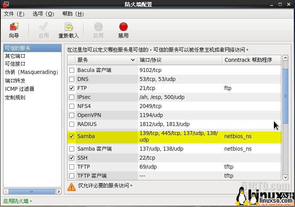Viewport: 295px width, 207px height.
Task: Select the Samba service name
Action: [x=86, y=136]
